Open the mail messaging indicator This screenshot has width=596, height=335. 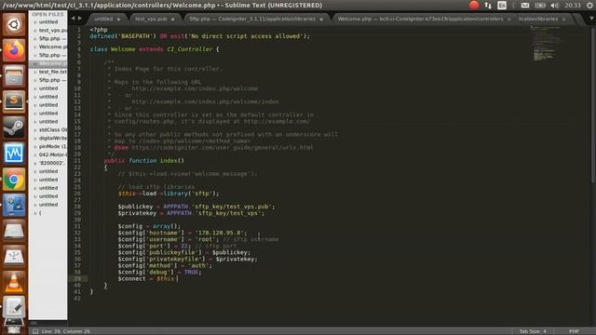(525, 5)
